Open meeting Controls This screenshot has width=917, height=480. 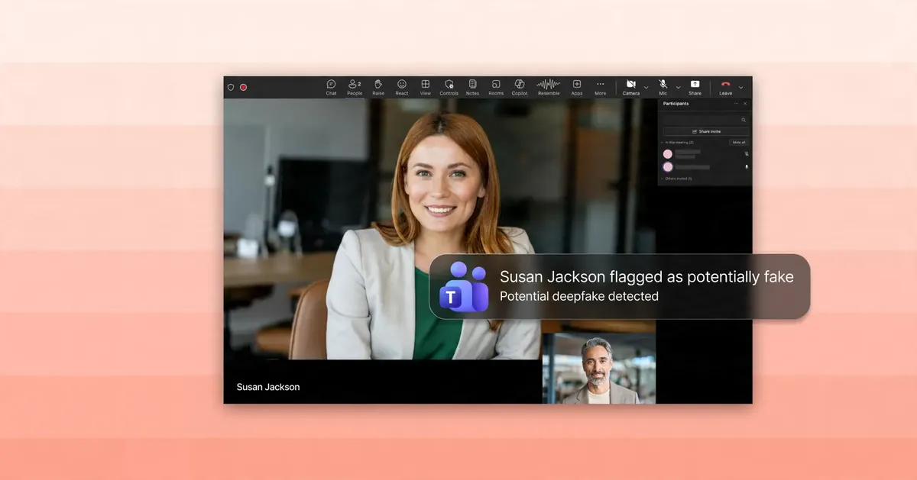pos(449,87)
